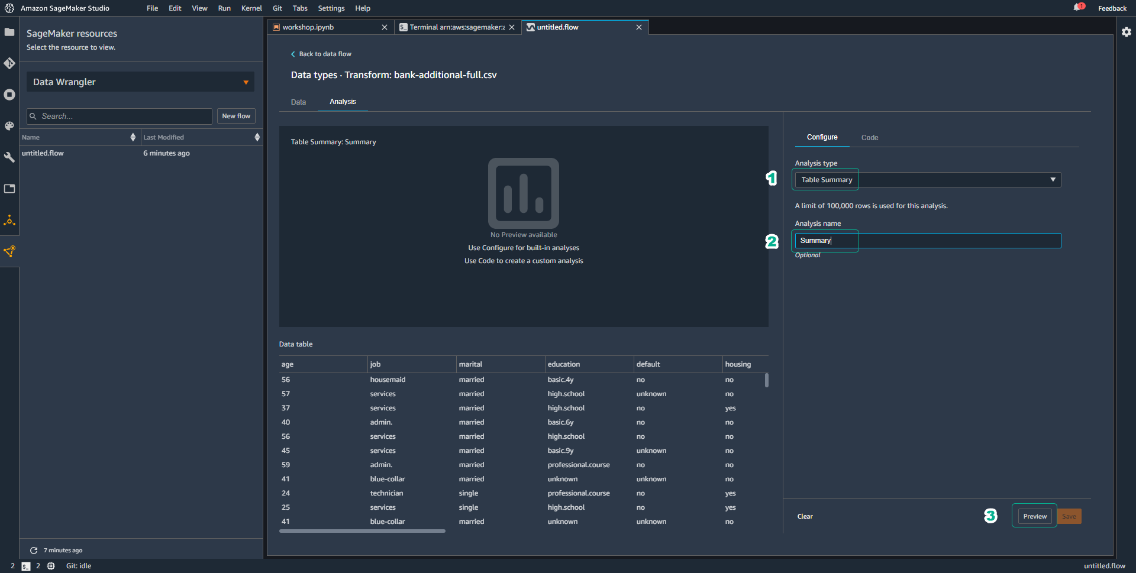
Task: Click the data table vertical scrollbar
Action: click(767, 380)
